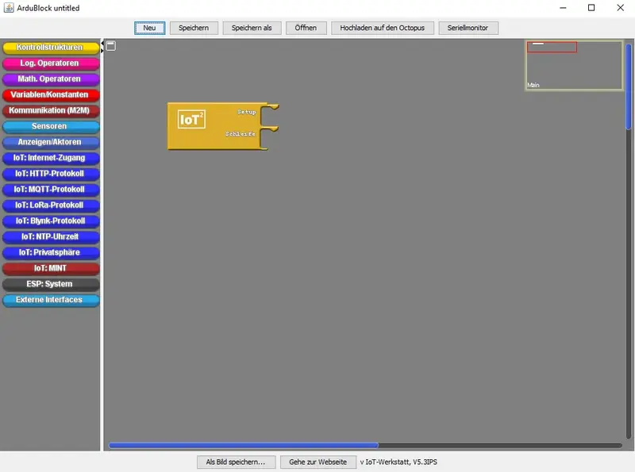The image size is (635, 472).
Task: Open the Variablen/Konstanten category
Action: pos(50,95)
